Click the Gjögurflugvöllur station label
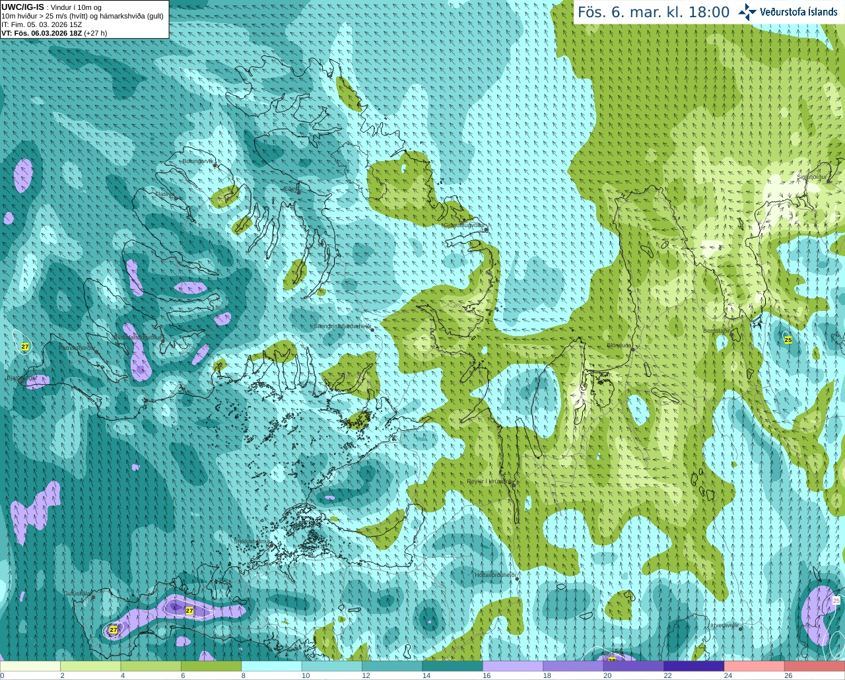The height and width of the screenshot is (680, 845). tap(465, 225)
